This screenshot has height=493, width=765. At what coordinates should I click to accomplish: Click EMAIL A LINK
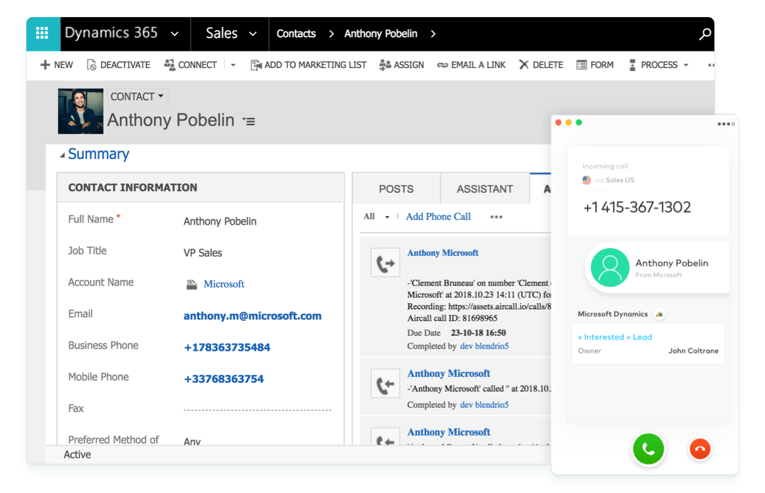coord(472,65)
